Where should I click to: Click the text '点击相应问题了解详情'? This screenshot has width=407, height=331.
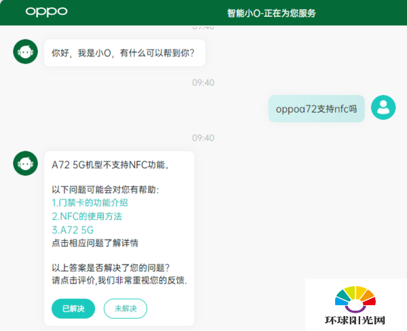(x=95, y=243)
